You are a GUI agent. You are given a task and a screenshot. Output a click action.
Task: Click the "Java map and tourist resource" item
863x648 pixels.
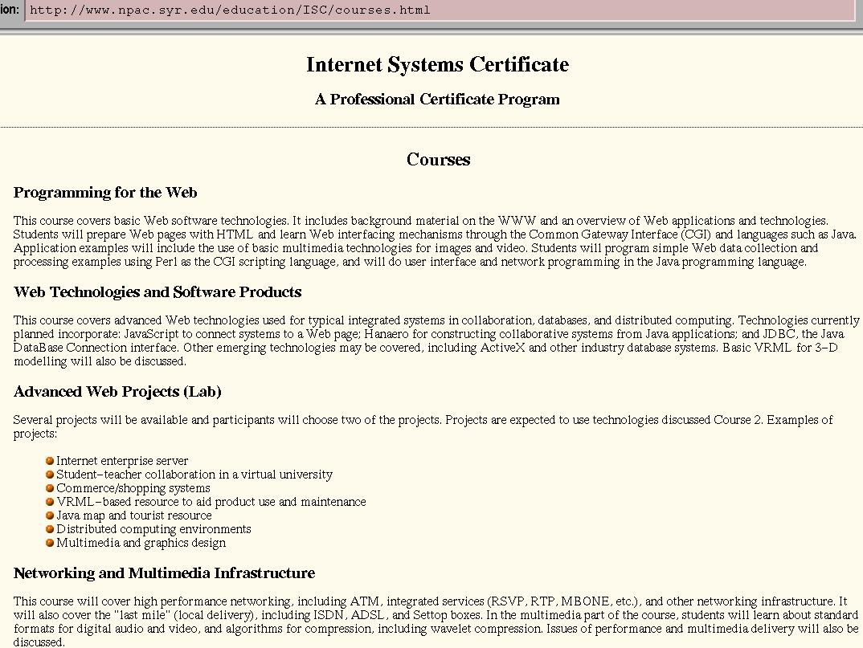coord(133,516)
